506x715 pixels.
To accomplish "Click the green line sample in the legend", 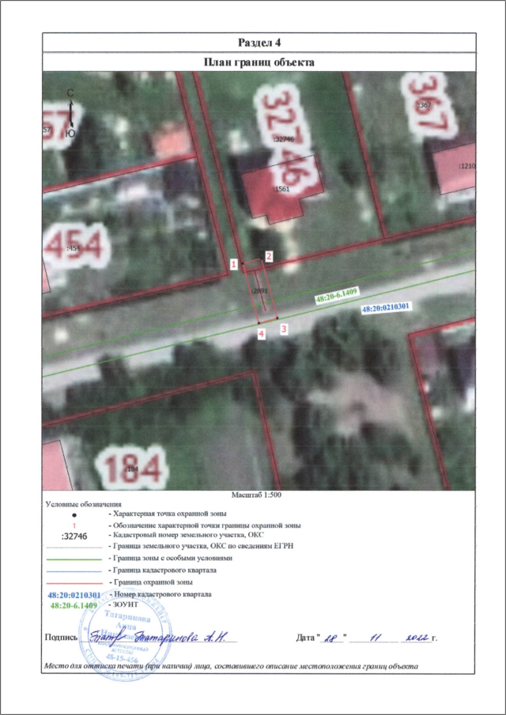I will point(74,558).
